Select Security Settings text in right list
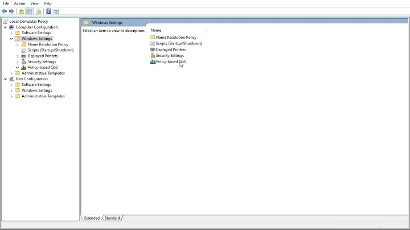Viewport: 410px width, 230px height. coord(170,56)
